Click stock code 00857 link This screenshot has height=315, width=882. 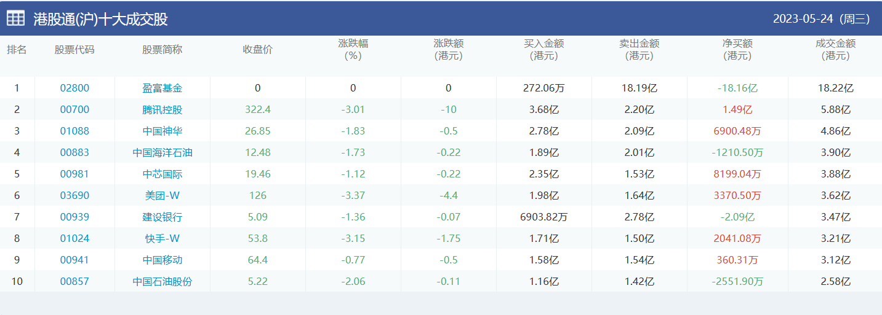click(x=74, y=282)
